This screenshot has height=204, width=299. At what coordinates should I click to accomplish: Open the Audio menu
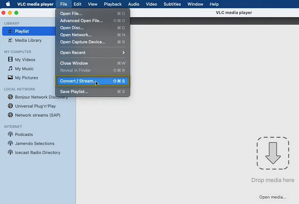(134, 4)
